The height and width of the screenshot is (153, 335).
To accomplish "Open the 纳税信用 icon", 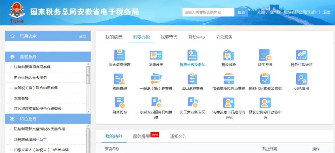I will pyautogui.click(x=301, y=79).
